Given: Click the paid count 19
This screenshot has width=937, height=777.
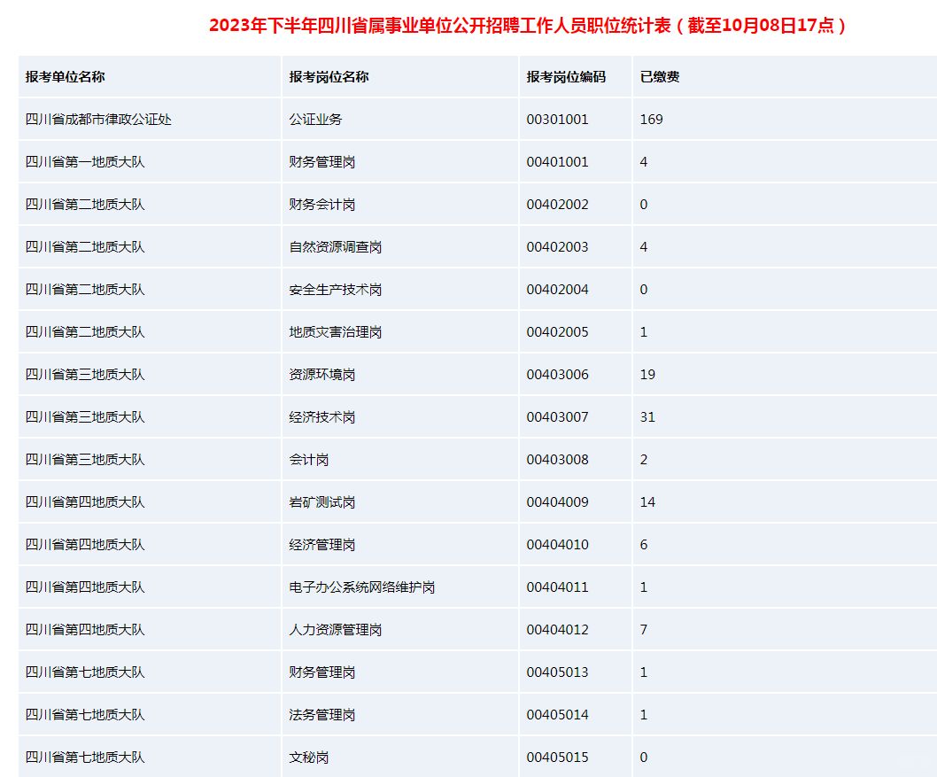Looking at the screenshot, I should tap(647, 374).
